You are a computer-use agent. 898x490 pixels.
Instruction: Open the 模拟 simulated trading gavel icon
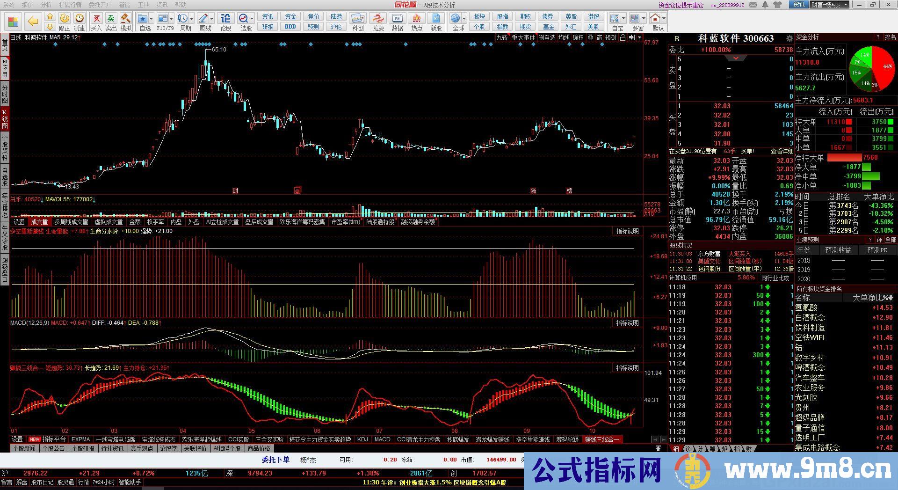[x=126, y=19]
